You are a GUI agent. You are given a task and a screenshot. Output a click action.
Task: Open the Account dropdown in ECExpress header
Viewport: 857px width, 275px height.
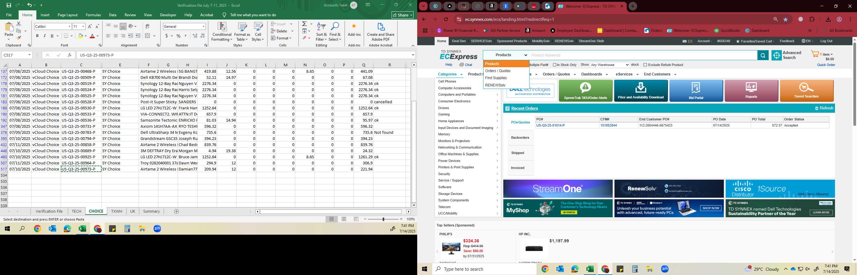pos(704,41)
